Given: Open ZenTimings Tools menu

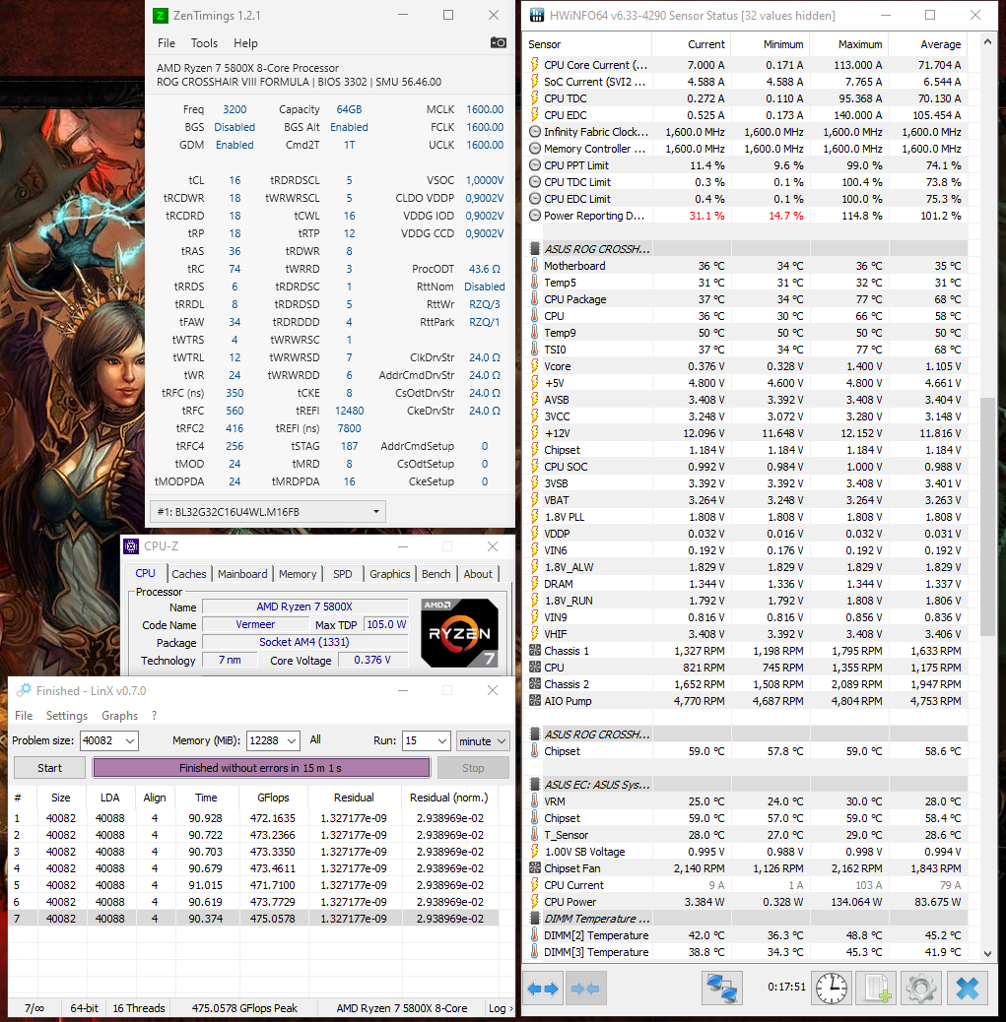Looking at the screenshot, I should (204, 43).
